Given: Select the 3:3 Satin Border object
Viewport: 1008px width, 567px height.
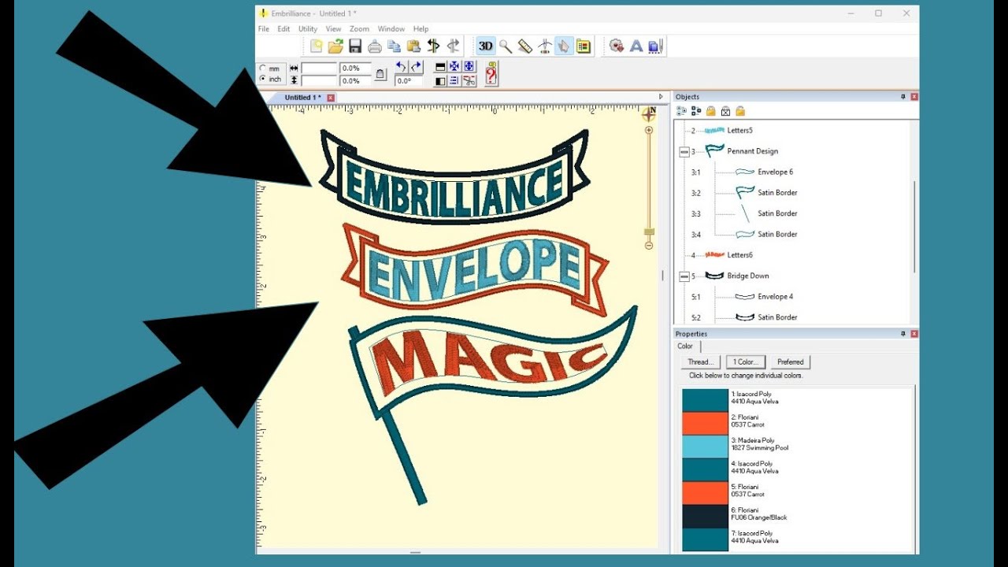Looking at the screenshot, I should 777,213.
